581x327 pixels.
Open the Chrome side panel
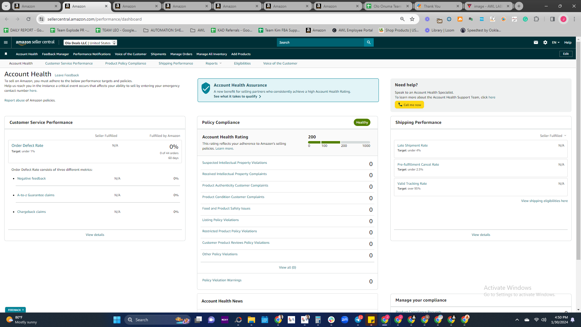point(552,19)
